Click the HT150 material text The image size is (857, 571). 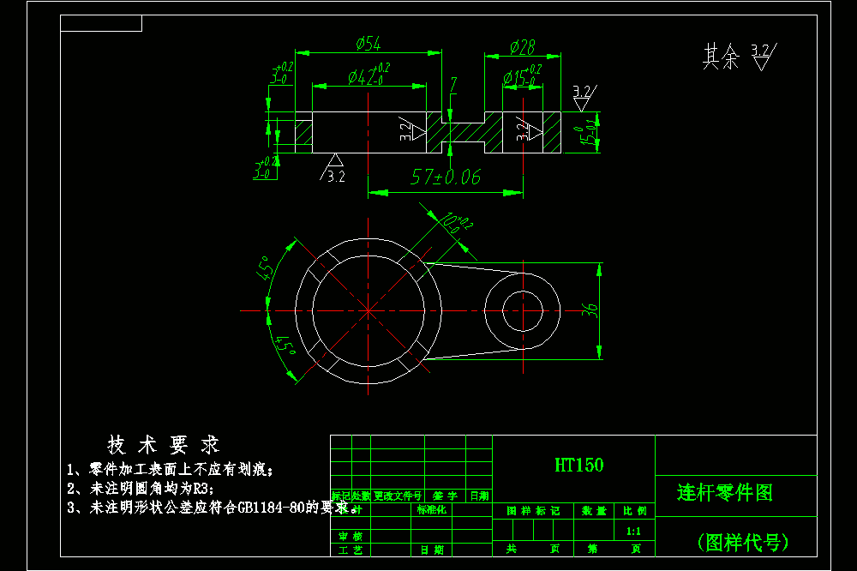point(578,465)
